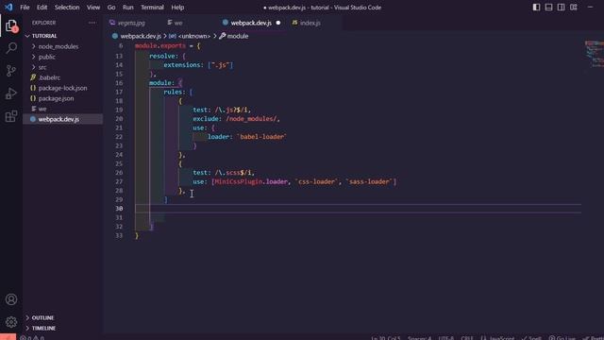The width and height of the screenshot is (604, 340).
Task: Open the Search view in activity bar
Action: pos(11,48)
